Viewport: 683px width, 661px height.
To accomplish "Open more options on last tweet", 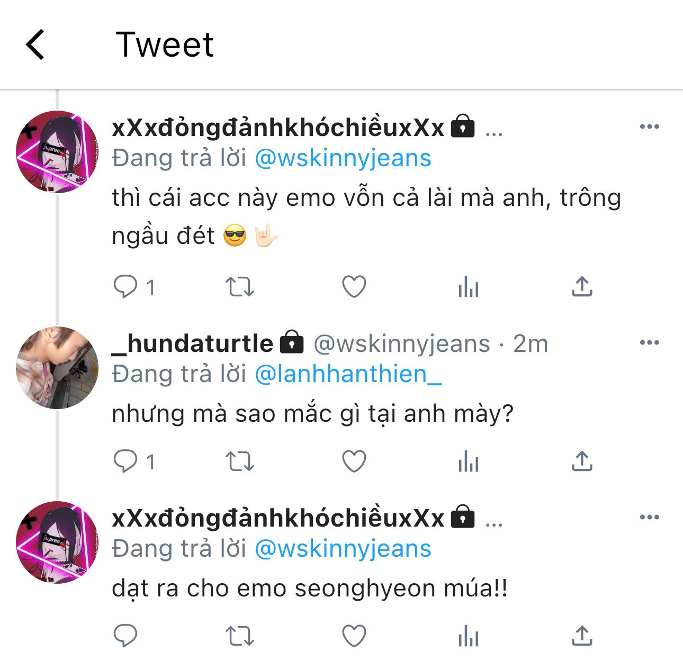I will 649,517.
